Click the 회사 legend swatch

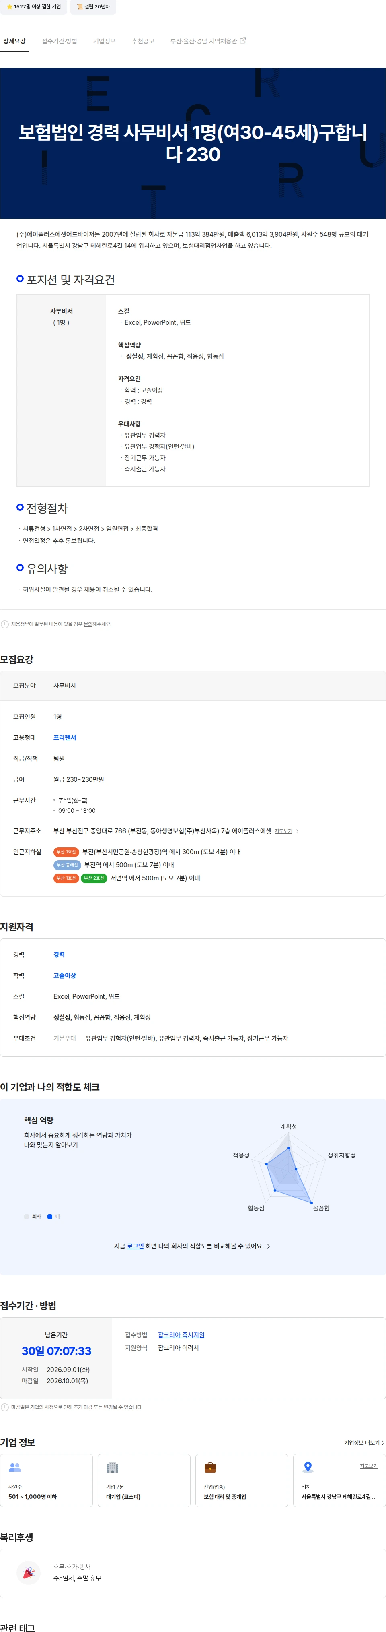27,1216
